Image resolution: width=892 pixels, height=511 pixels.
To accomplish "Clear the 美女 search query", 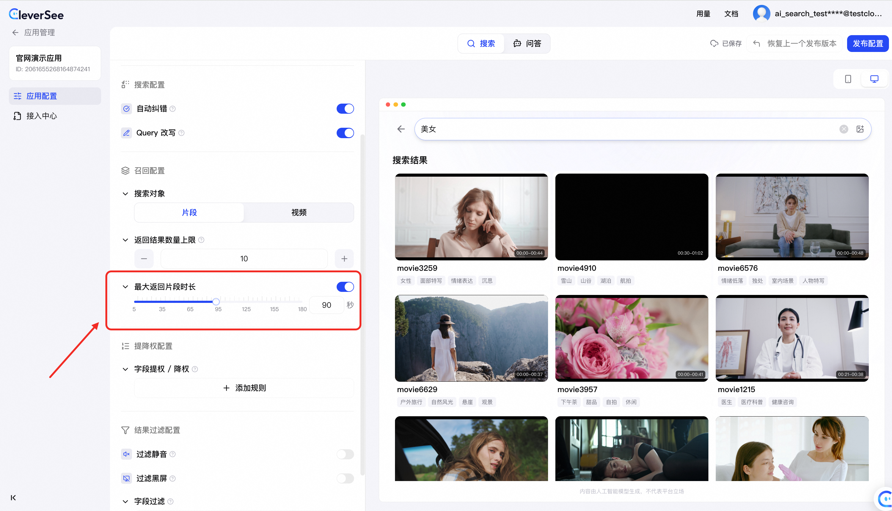I will [844, 129].
